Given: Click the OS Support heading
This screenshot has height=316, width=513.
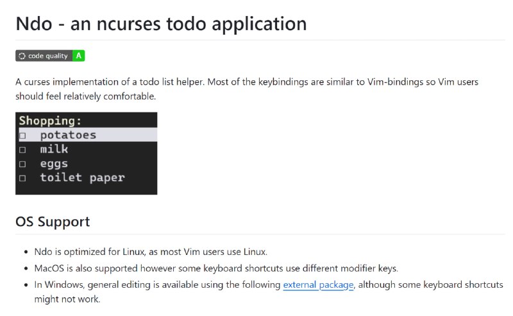Looking at the screenshot, I should click(x=53, y=222).
